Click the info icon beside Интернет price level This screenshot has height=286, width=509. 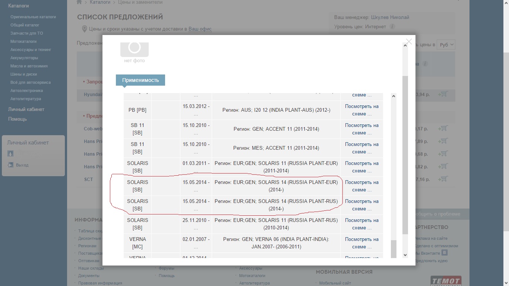392,26
